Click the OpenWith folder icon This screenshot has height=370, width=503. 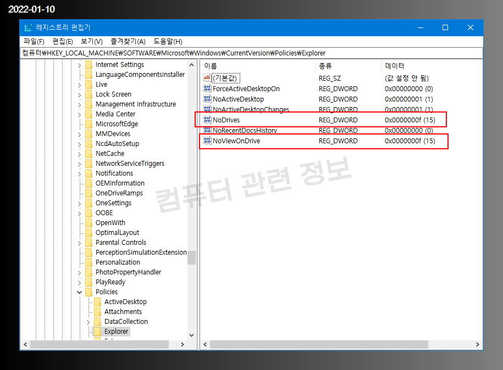89,223
